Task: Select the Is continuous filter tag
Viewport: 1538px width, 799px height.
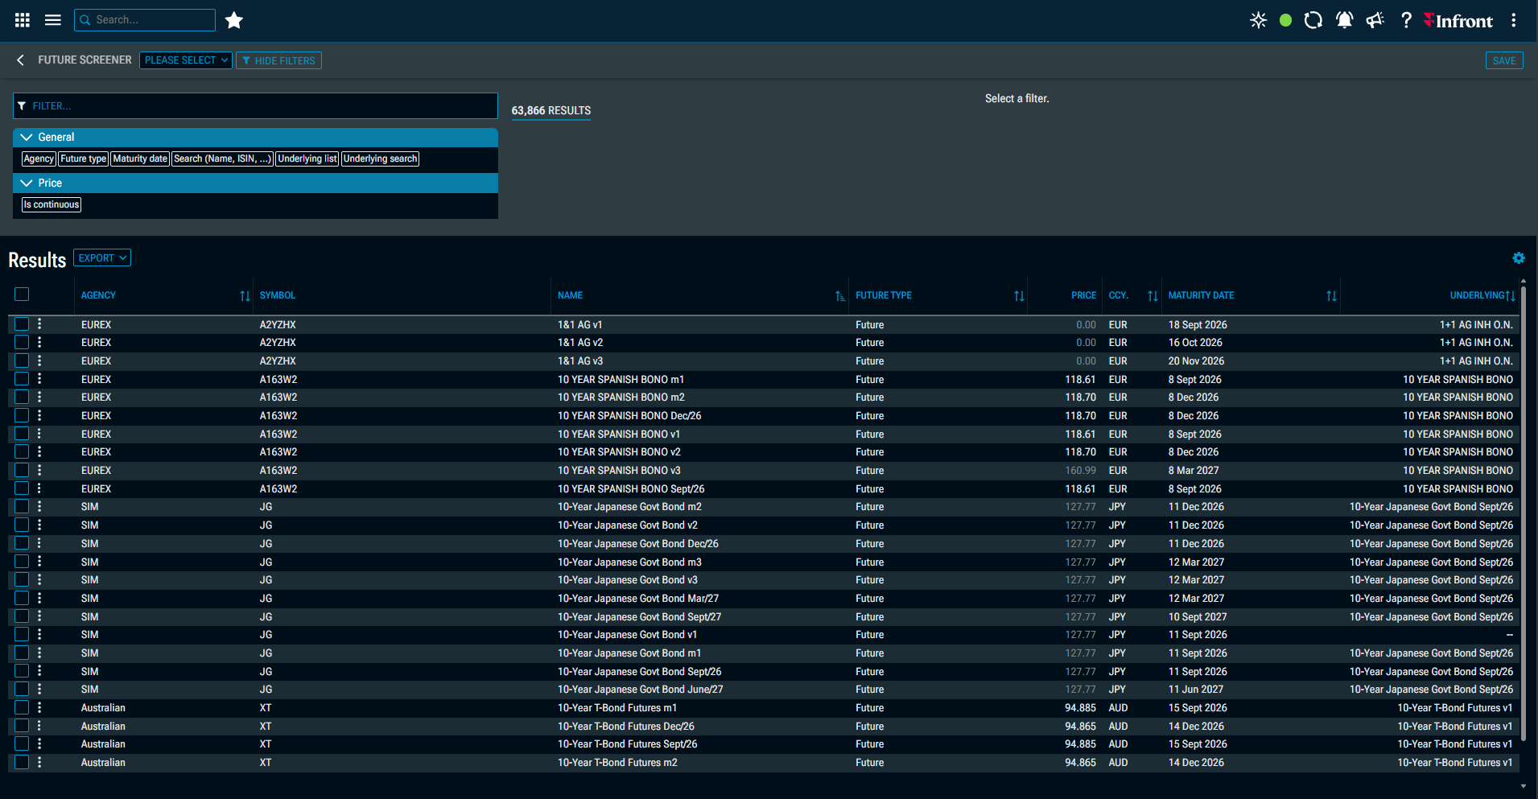Action: [x=52, y=205]
